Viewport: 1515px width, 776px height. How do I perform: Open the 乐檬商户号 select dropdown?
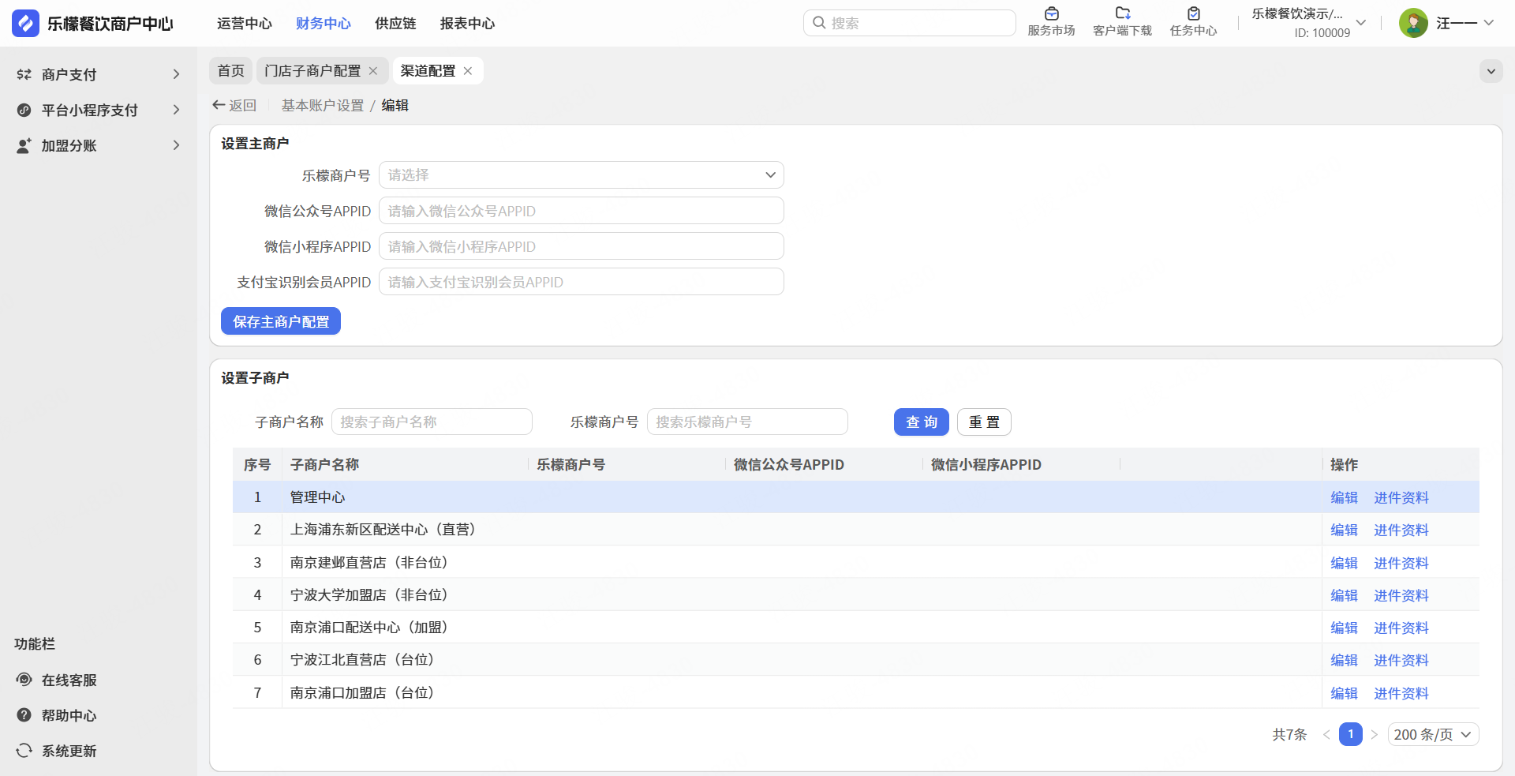pyautogui.click(x=581, y=175)
